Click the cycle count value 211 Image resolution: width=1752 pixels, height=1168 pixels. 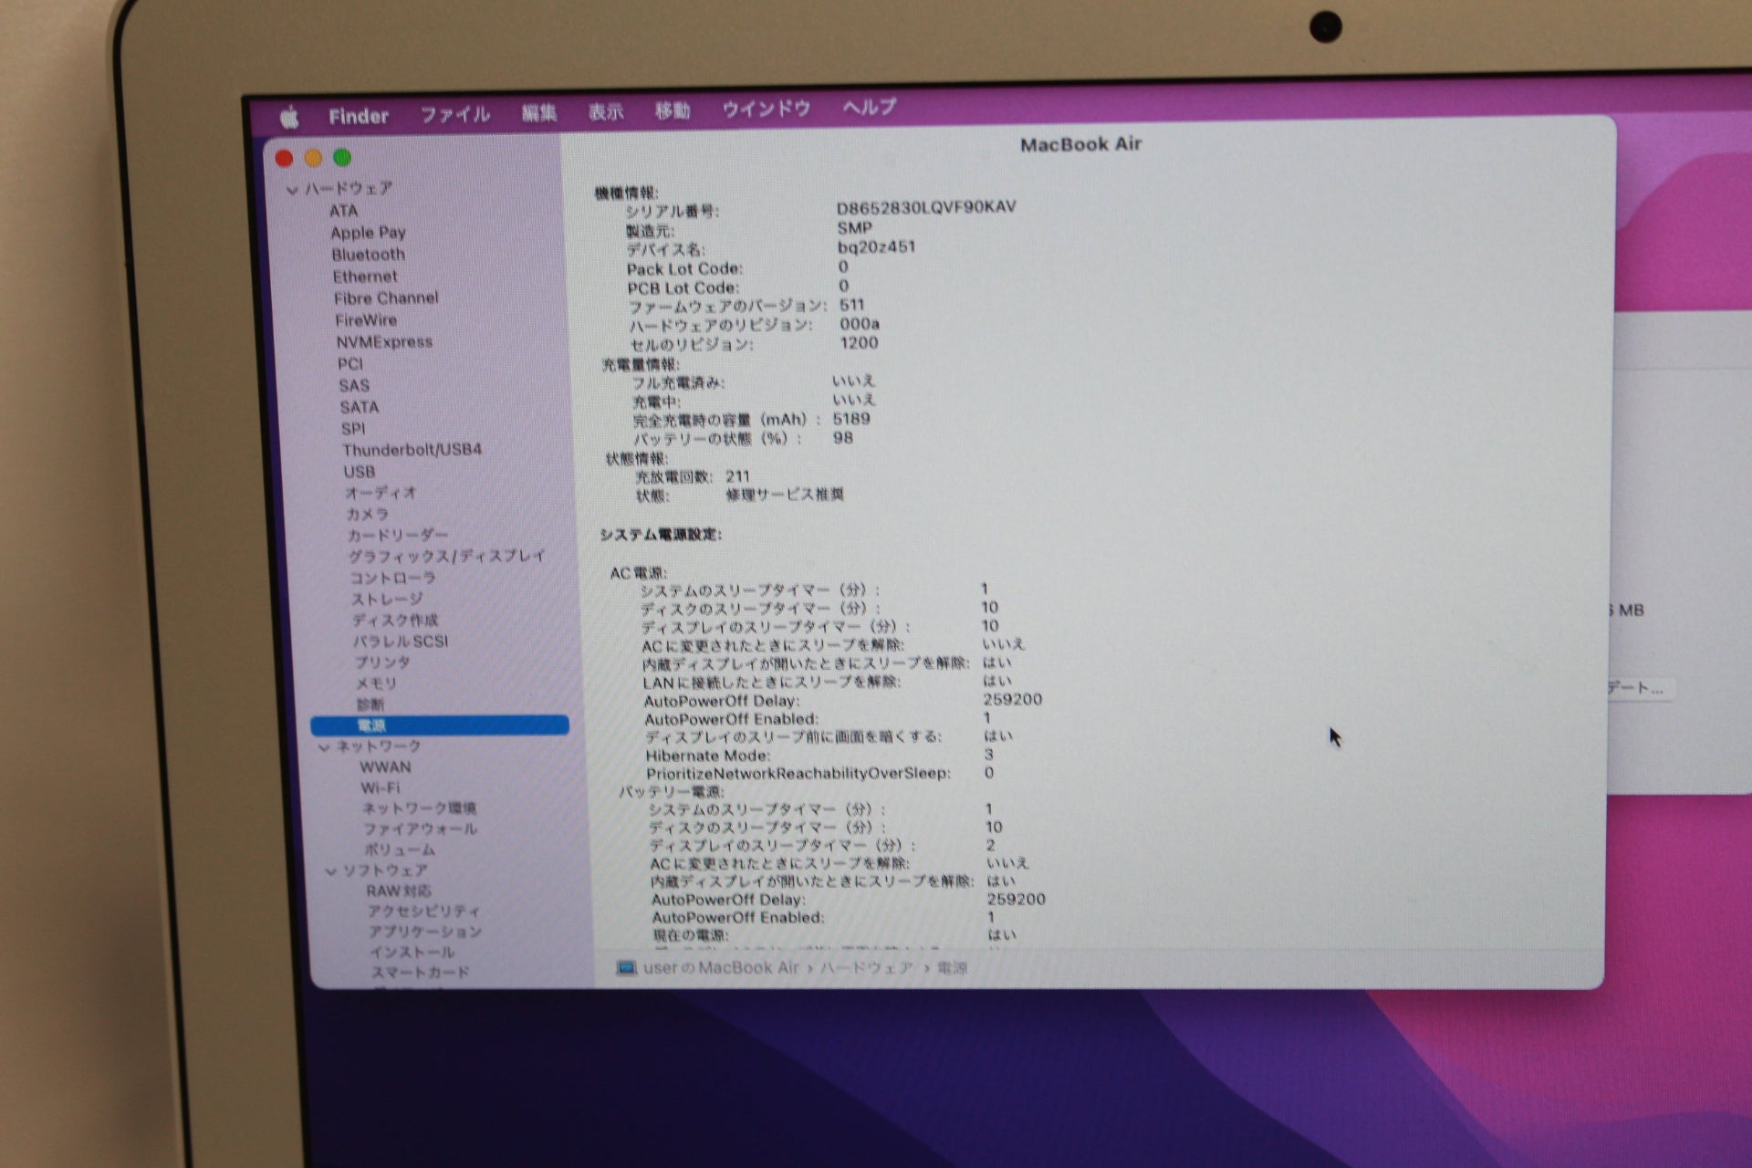(737, 476)
